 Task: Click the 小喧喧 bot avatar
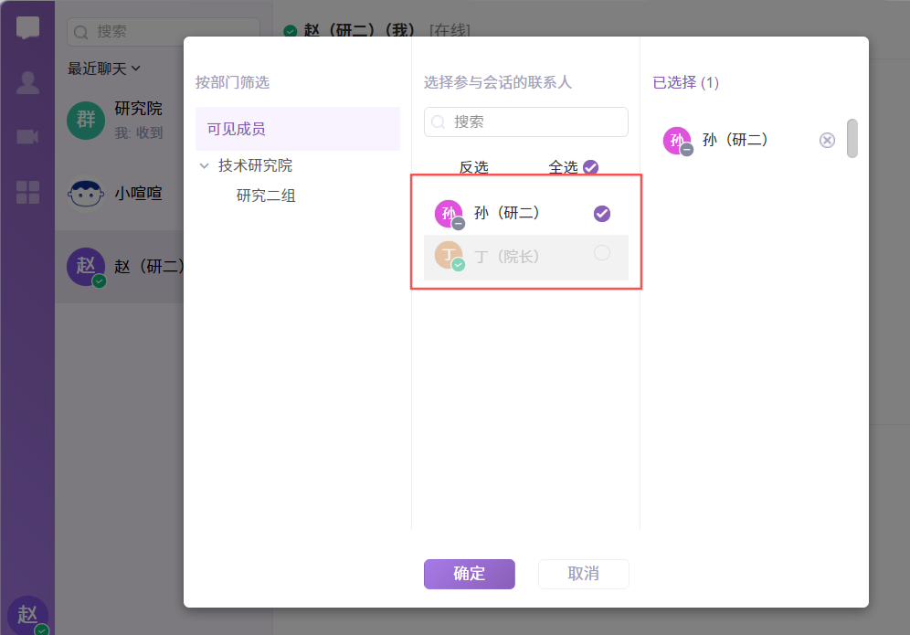point(86,193)
